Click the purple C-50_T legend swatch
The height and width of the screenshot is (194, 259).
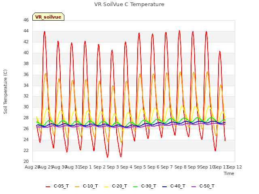[193, 187]
